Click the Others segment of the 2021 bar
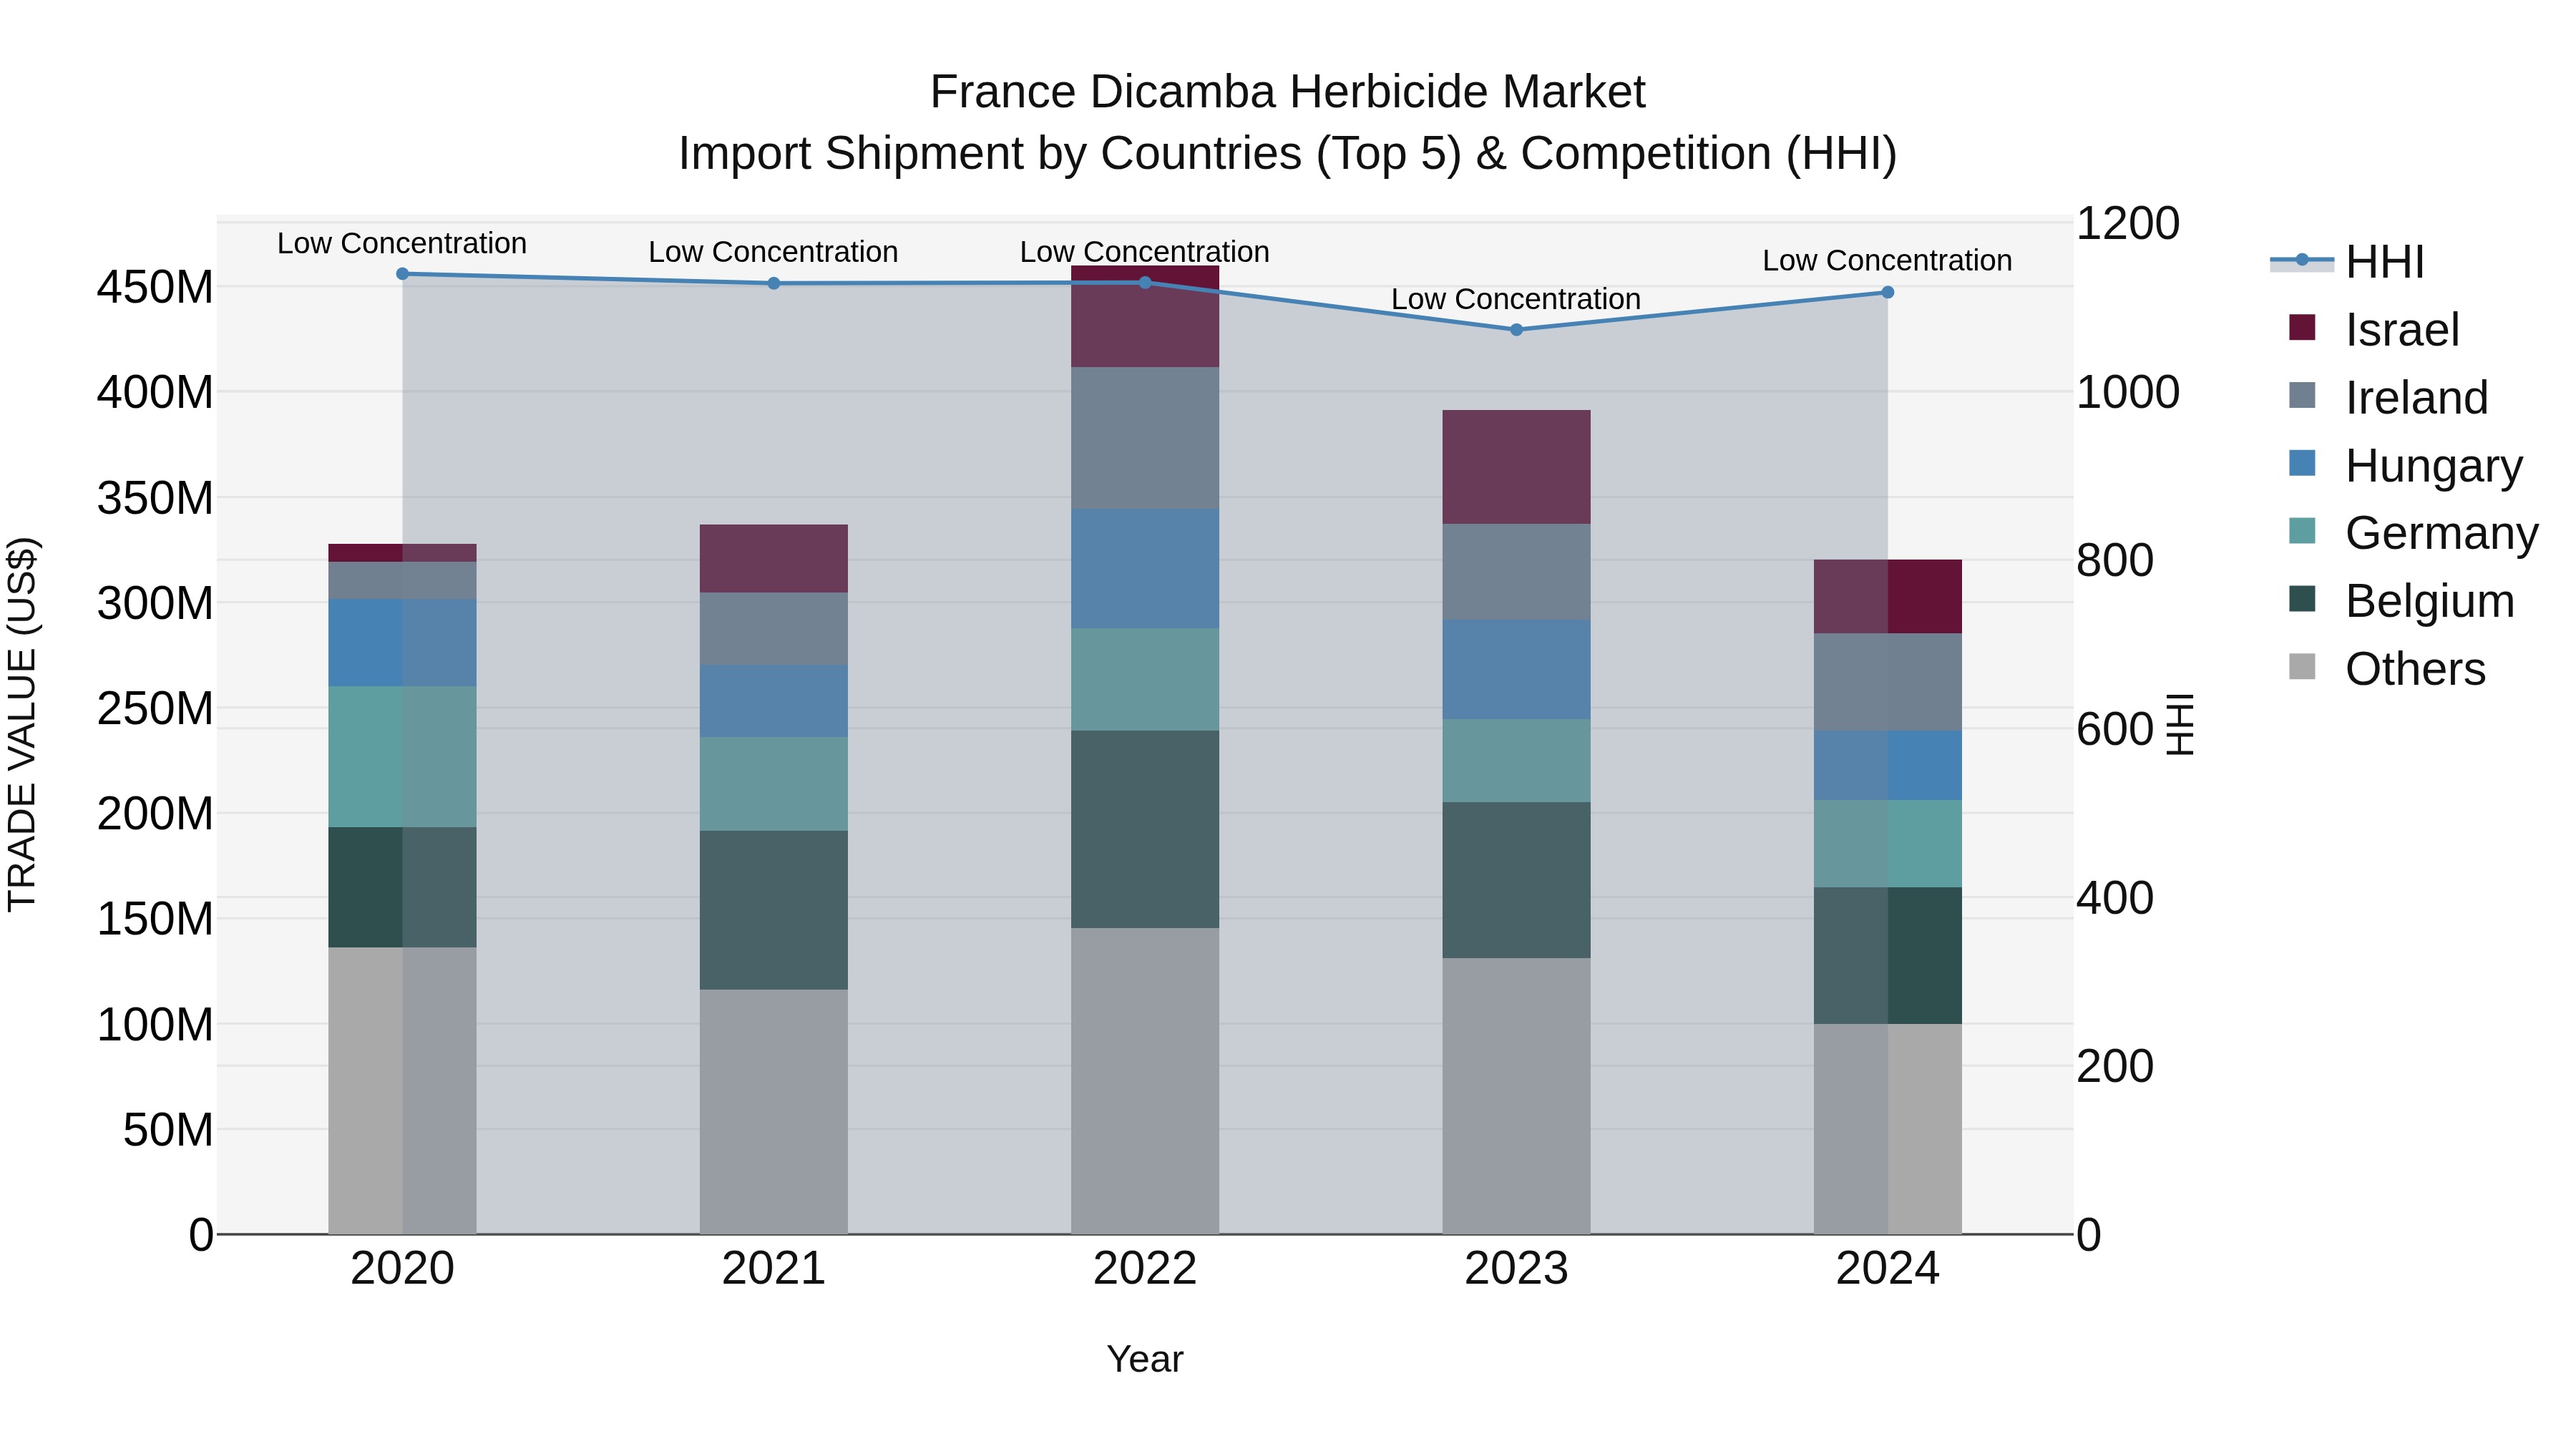Viewport: 2576px width, 1449px height. 774,1113
